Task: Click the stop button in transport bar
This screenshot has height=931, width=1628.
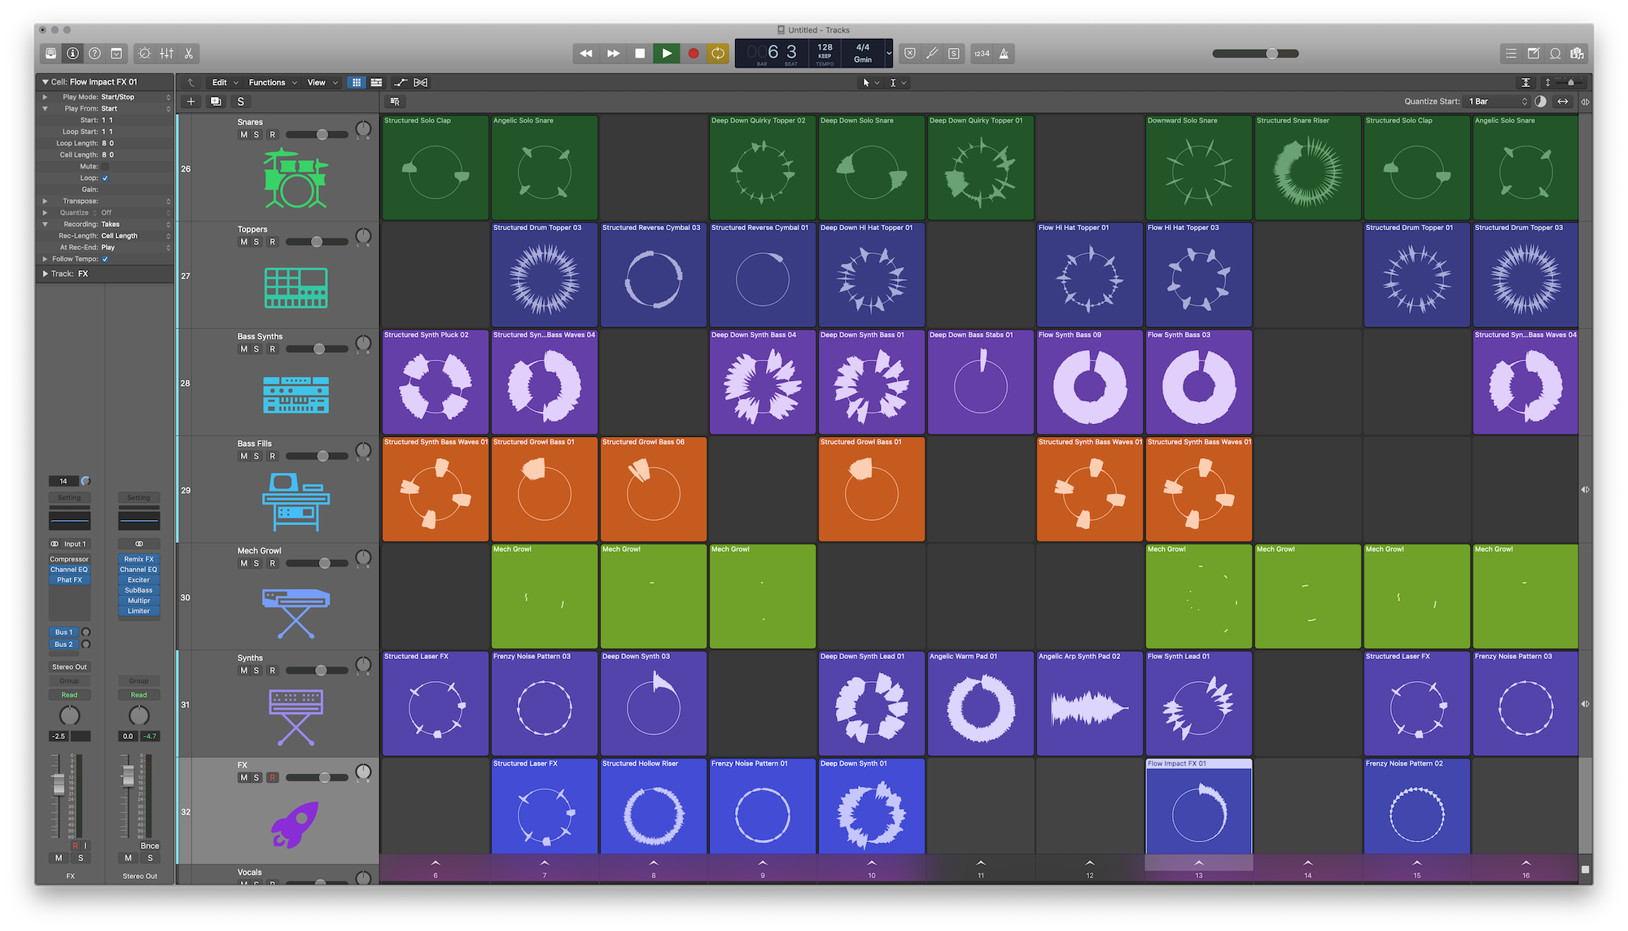Action: pos(638,53)
